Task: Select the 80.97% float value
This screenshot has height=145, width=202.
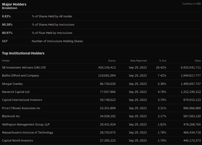Action: 7,33
